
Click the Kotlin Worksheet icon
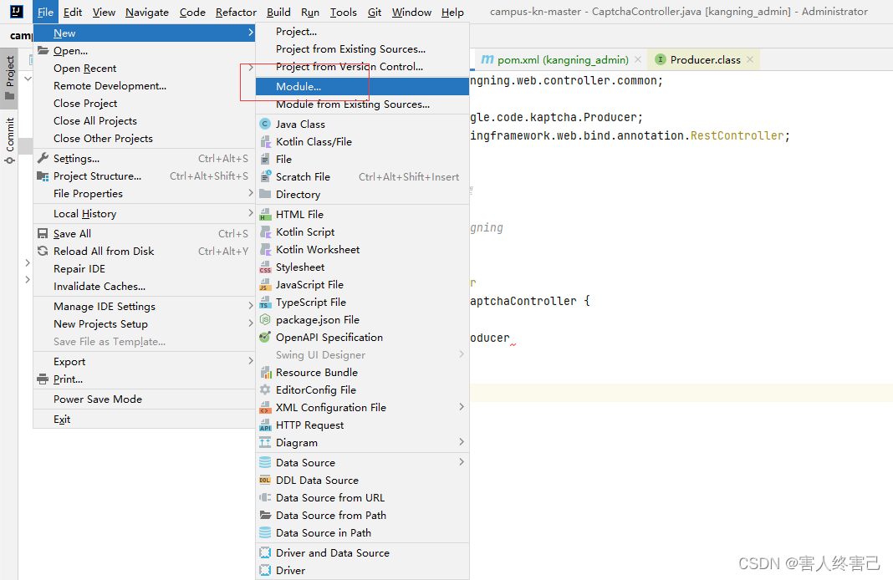265,249
